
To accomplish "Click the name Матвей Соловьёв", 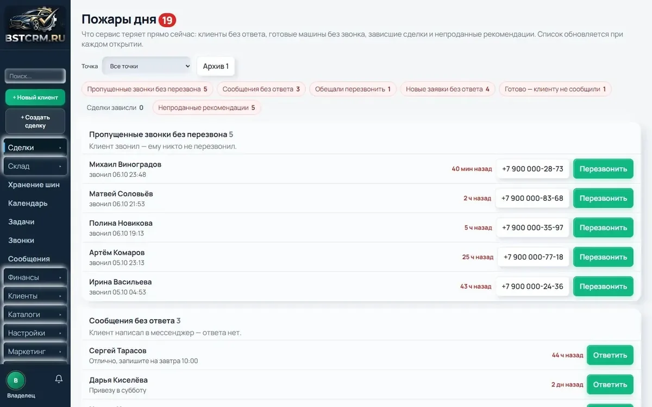I will pos(121,194).
